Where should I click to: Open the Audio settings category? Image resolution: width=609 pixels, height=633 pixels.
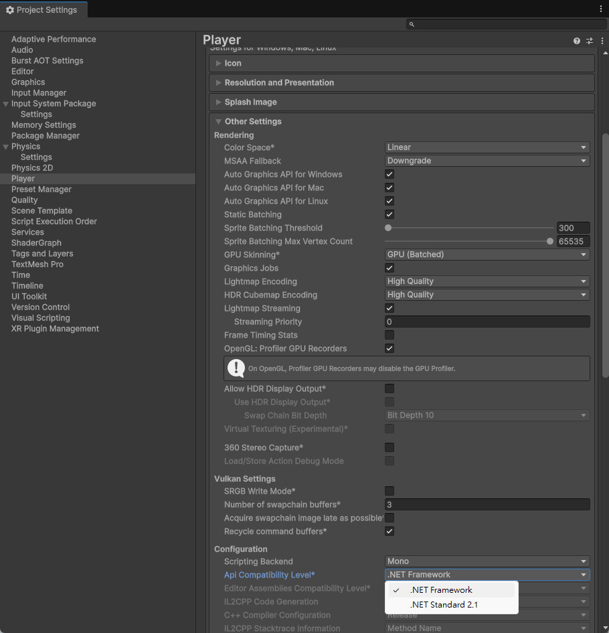pyautogui.click(x=22, y=50)
